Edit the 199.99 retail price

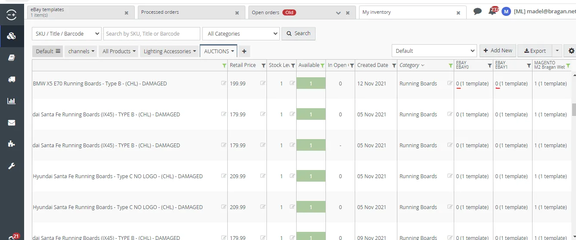[x=263, y=83]
